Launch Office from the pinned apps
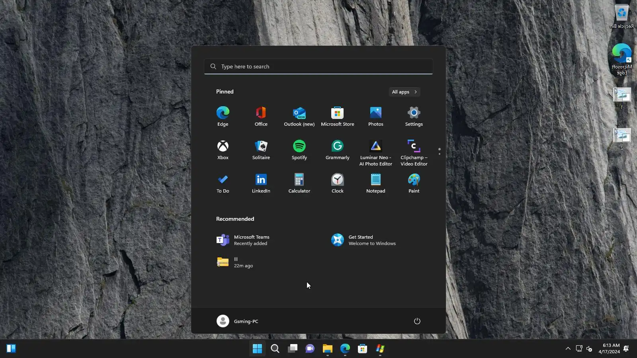 tap(261, 117)
